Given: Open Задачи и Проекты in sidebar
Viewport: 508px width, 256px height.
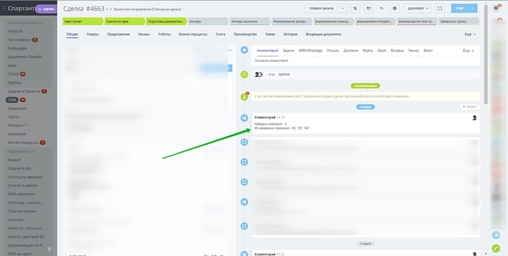Looking at the screenshot, I should (23, 91).
